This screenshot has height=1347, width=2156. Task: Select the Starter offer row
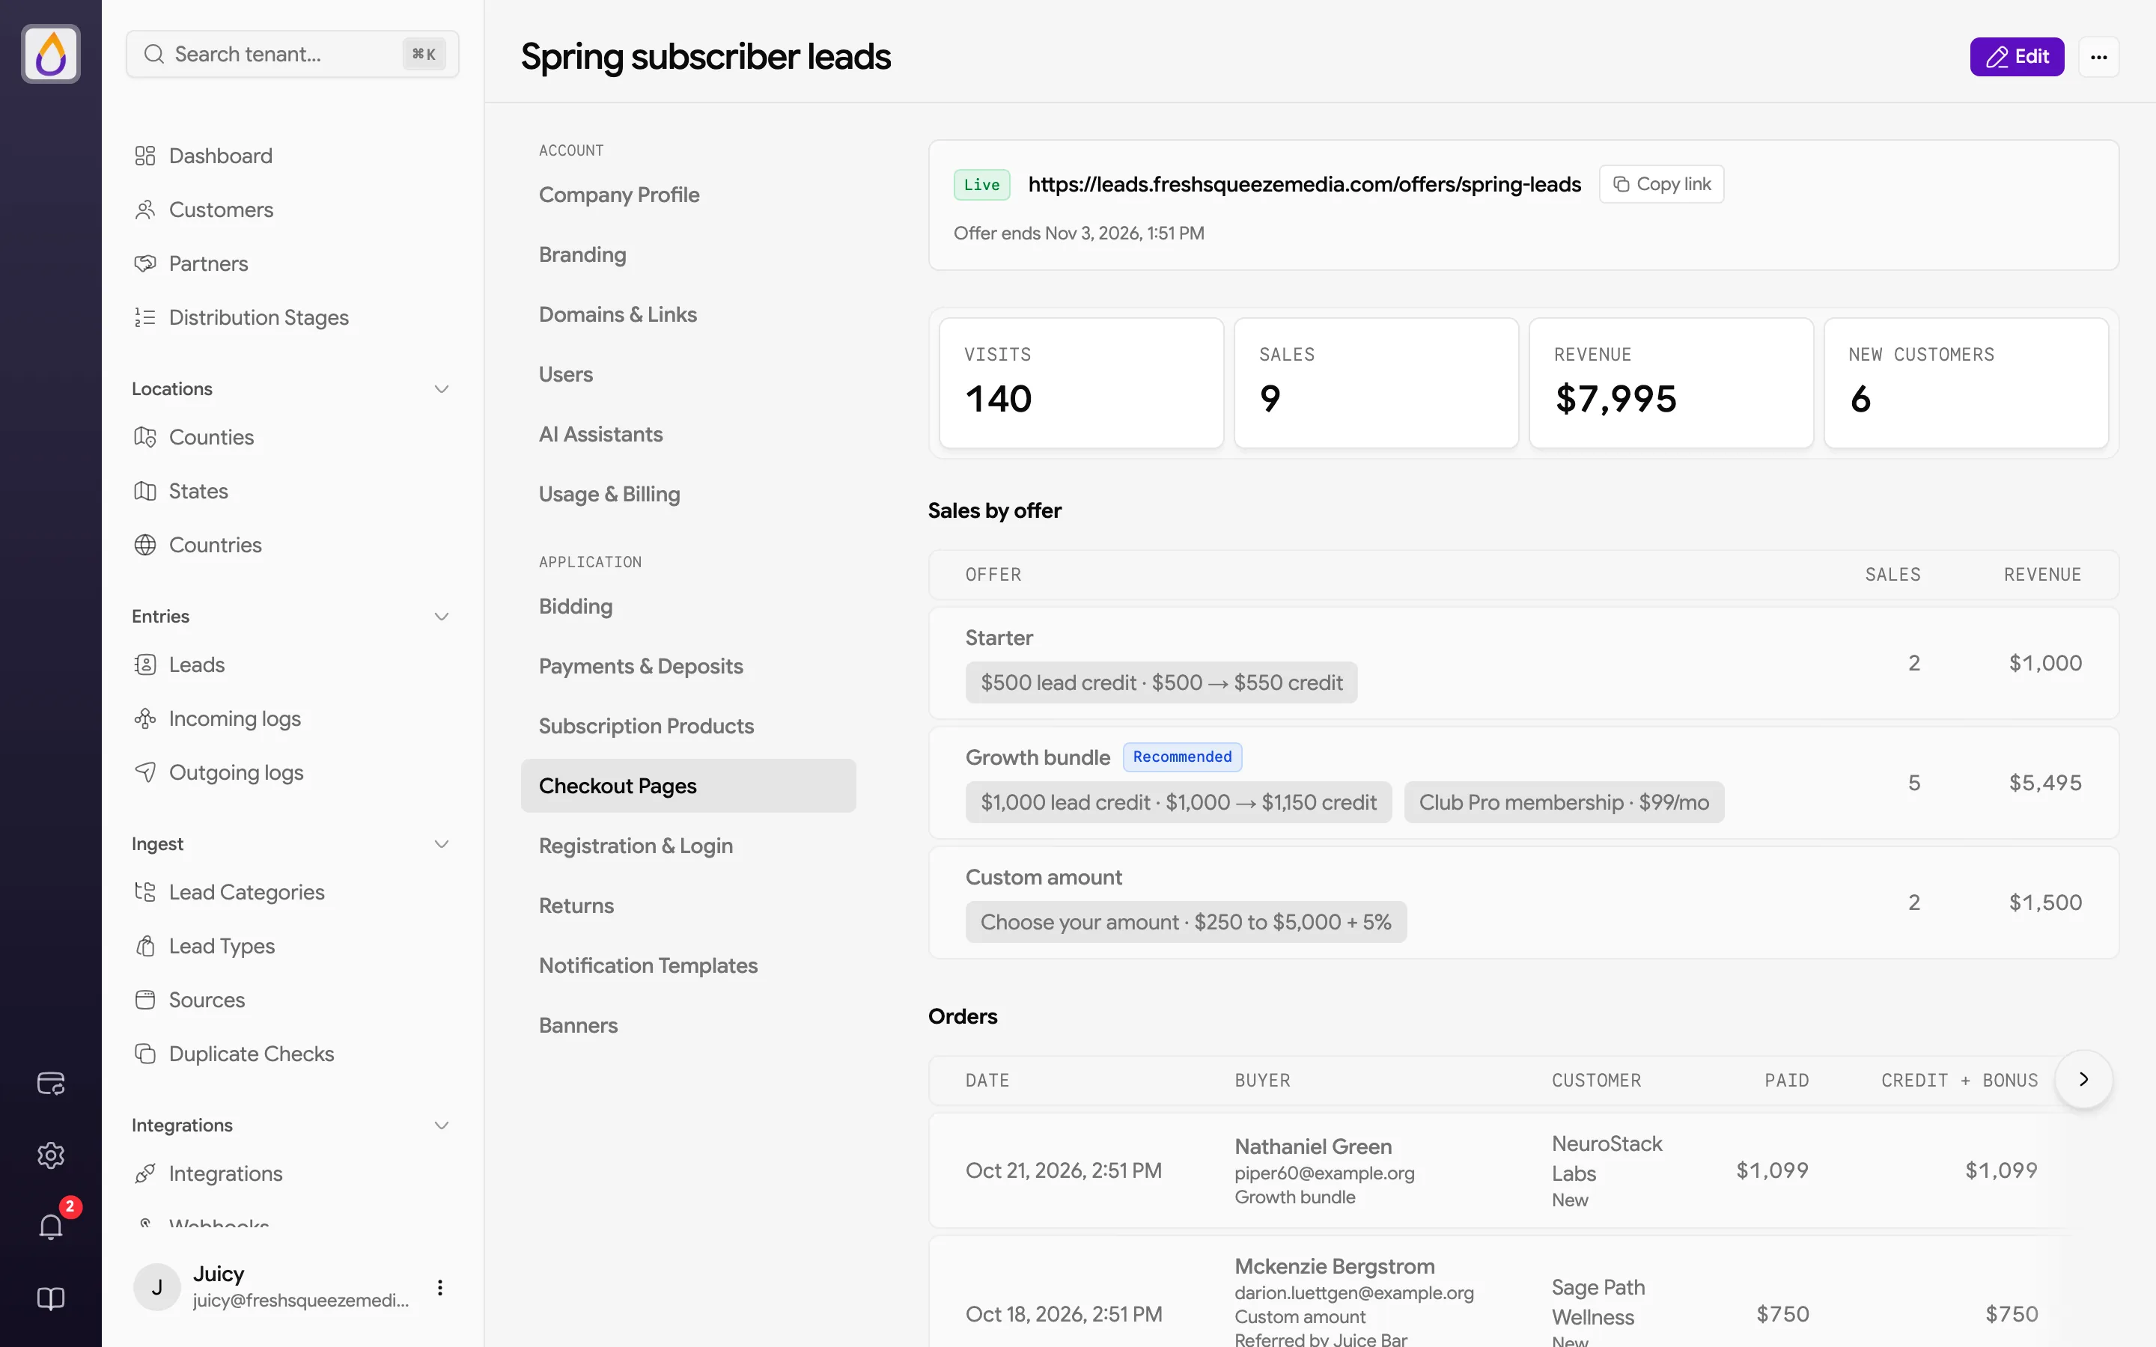click(1523, 663)
